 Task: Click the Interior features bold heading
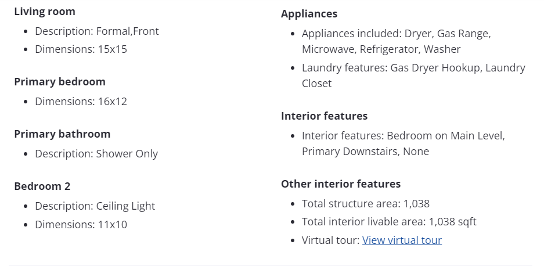[324, 116]
